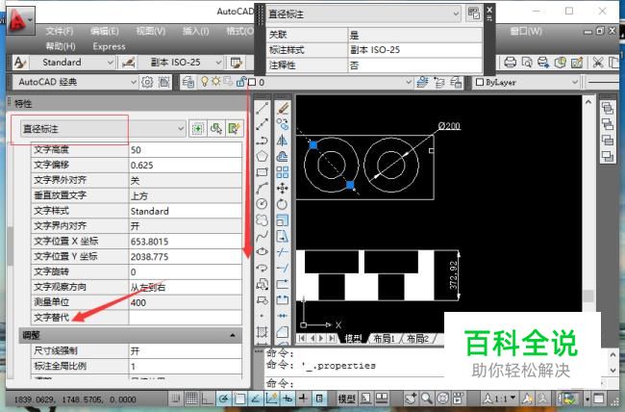Image resolution: width=625 pixels, height=412 pixels.
Task: Toggle Ortho mode in status bar
Action: pyautogui.click(x=208, y=398)
